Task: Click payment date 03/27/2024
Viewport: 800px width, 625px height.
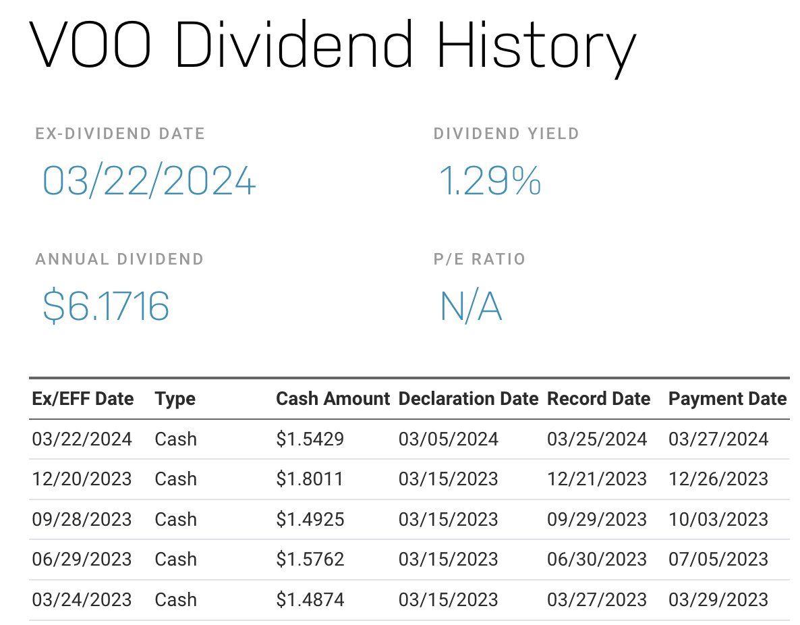Action: click(718, 439)
